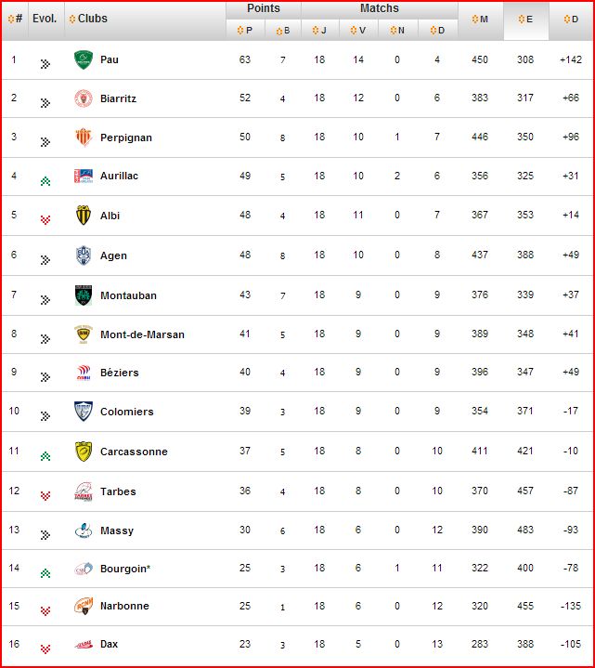
Task: Click the Biarritz club crest
Action: click(83, 98)
